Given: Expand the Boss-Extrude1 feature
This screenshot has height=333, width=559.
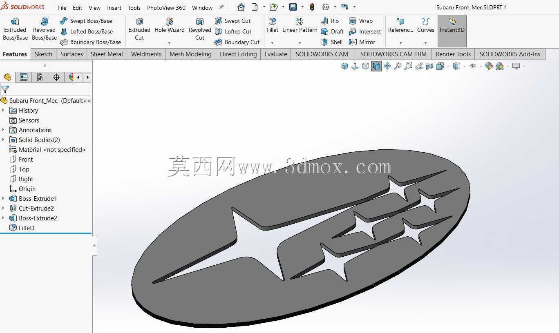Looking at the screenshot, I should tap(3, 198).
